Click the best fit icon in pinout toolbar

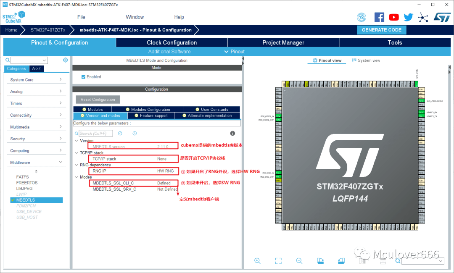tap(278, 260)
